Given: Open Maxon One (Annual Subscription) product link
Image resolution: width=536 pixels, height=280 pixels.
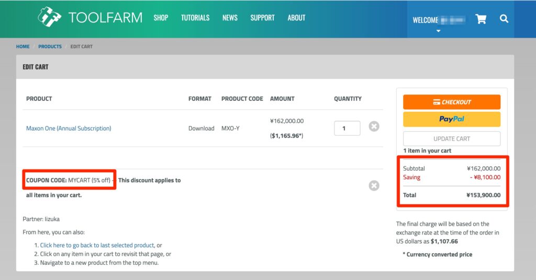Looking at the screenshot, I should 69,128.
